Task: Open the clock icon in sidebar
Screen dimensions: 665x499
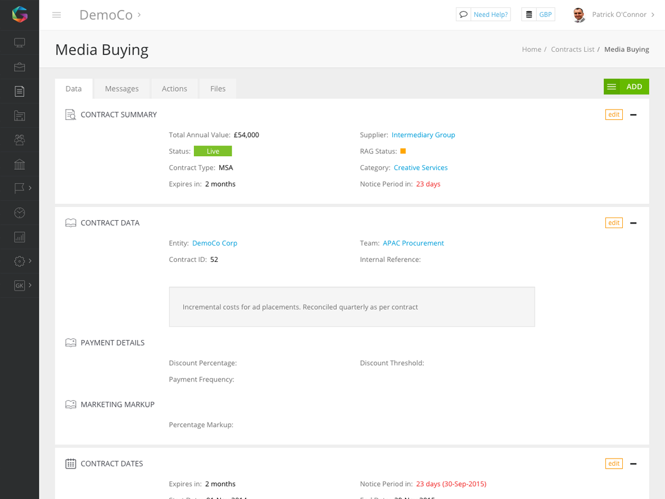Action: tap(20, 212)
